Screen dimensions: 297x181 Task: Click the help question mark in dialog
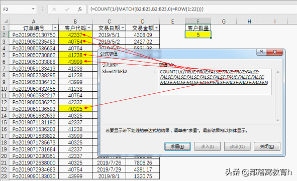261,52
